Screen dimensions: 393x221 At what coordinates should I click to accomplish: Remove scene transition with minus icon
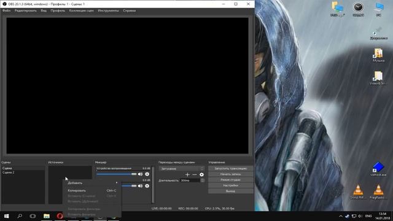click(x=195, y=174)
